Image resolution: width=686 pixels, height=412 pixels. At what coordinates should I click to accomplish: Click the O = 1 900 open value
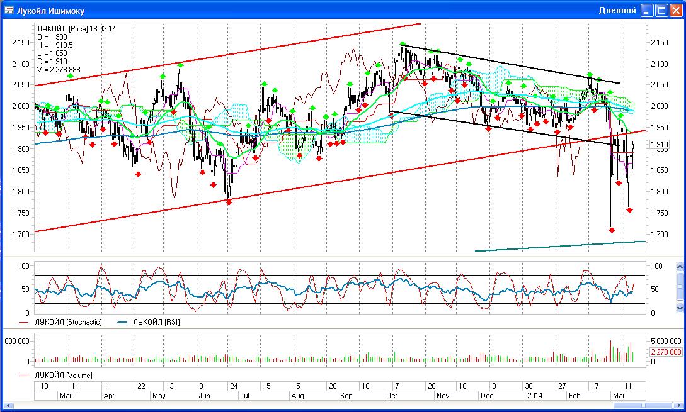52,37
